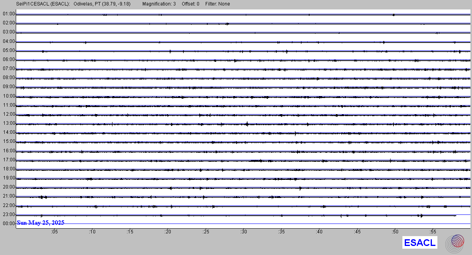Image resolution: width=472 pixels, height=255 pixels.
Task: Click the 16:00 hour label
Action: [x=9, y=151]
